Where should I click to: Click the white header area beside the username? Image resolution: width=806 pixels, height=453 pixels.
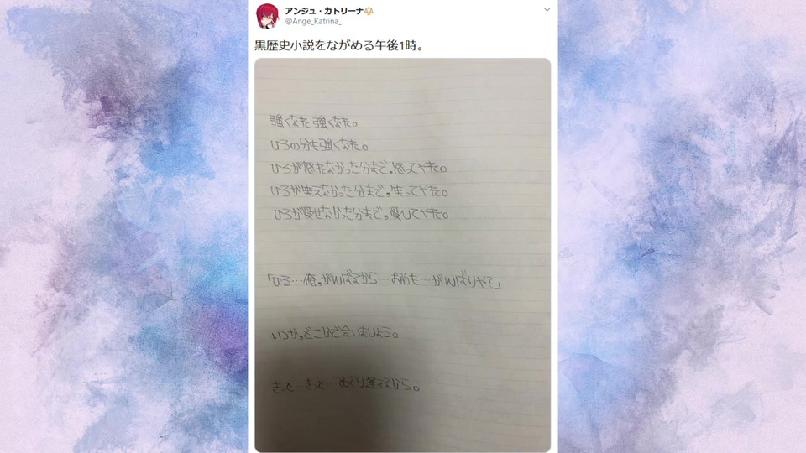pyautogui.click(x=458, y=16)
